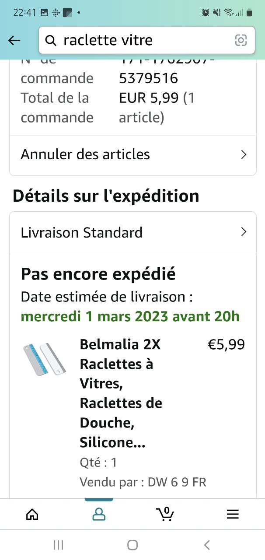Open the hamburger menu tab
The width and height of the screenshot is (265, 560).
(233, 514)
